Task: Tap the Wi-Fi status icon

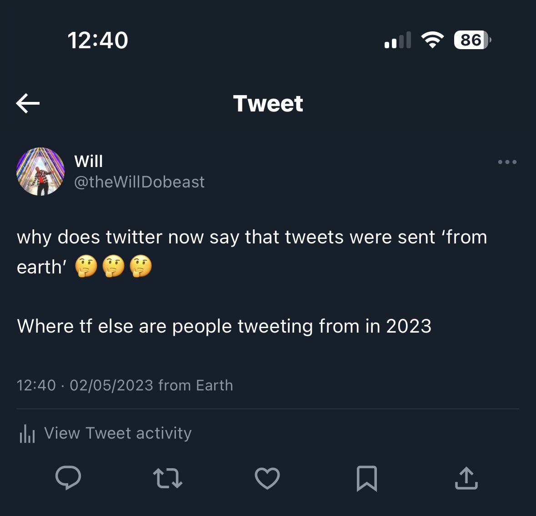Action: click(x=433, y=40)
